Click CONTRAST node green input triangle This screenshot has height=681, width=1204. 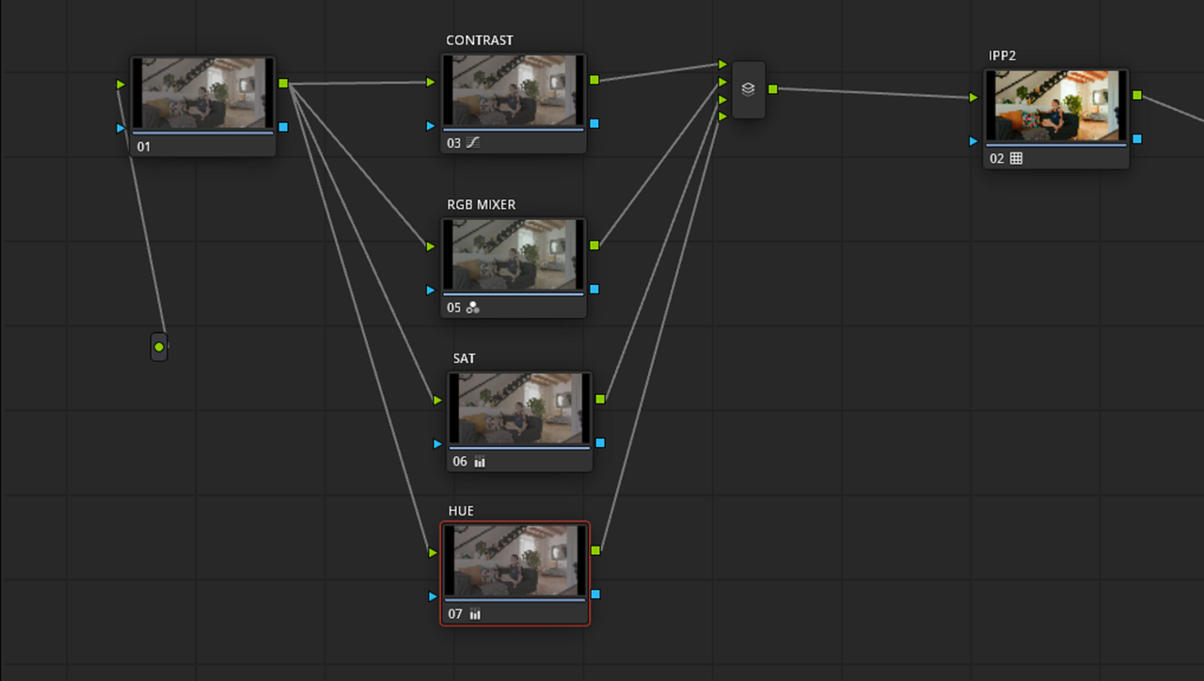tap(431, 82)
